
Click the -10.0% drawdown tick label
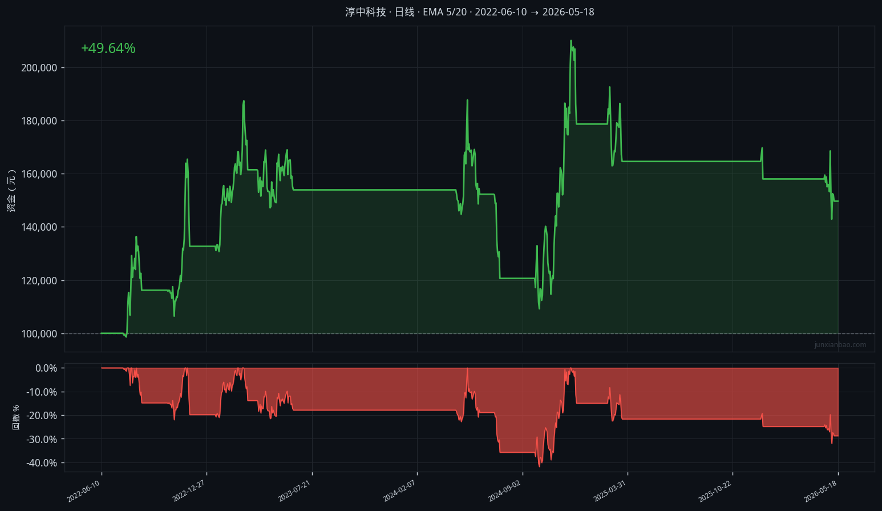click(42, 392)
